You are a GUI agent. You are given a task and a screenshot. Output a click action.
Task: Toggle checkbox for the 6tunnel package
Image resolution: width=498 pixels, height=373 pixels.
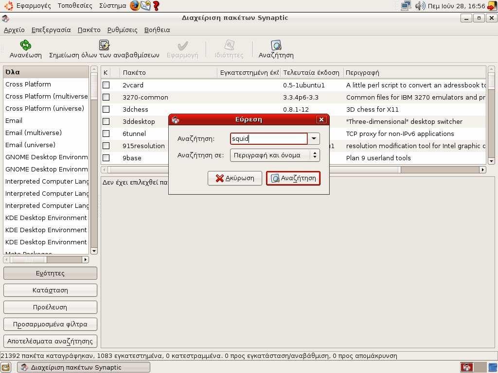106,134
